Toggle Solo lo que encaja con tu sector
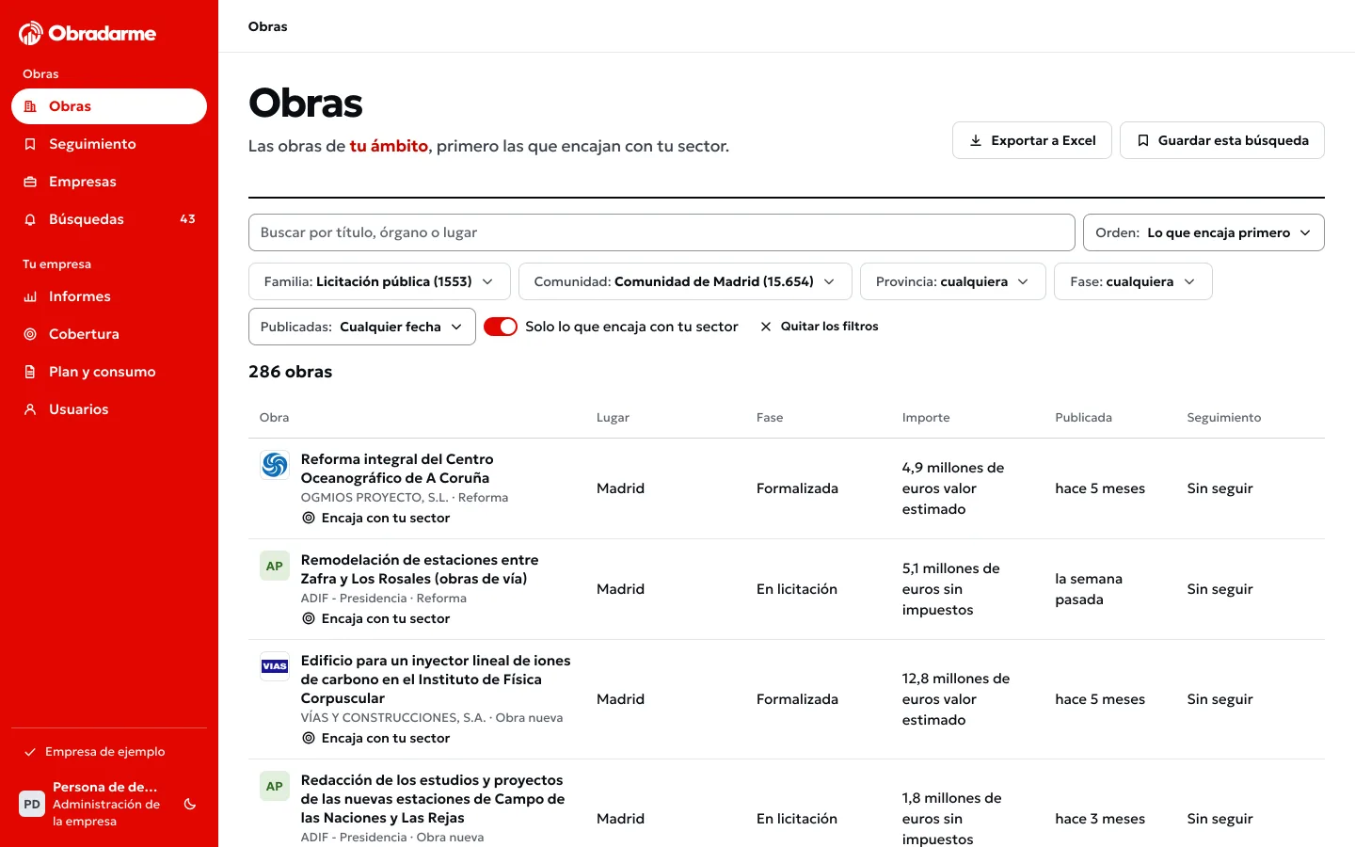Screen dimensions: 1355x847 [501, 327]
